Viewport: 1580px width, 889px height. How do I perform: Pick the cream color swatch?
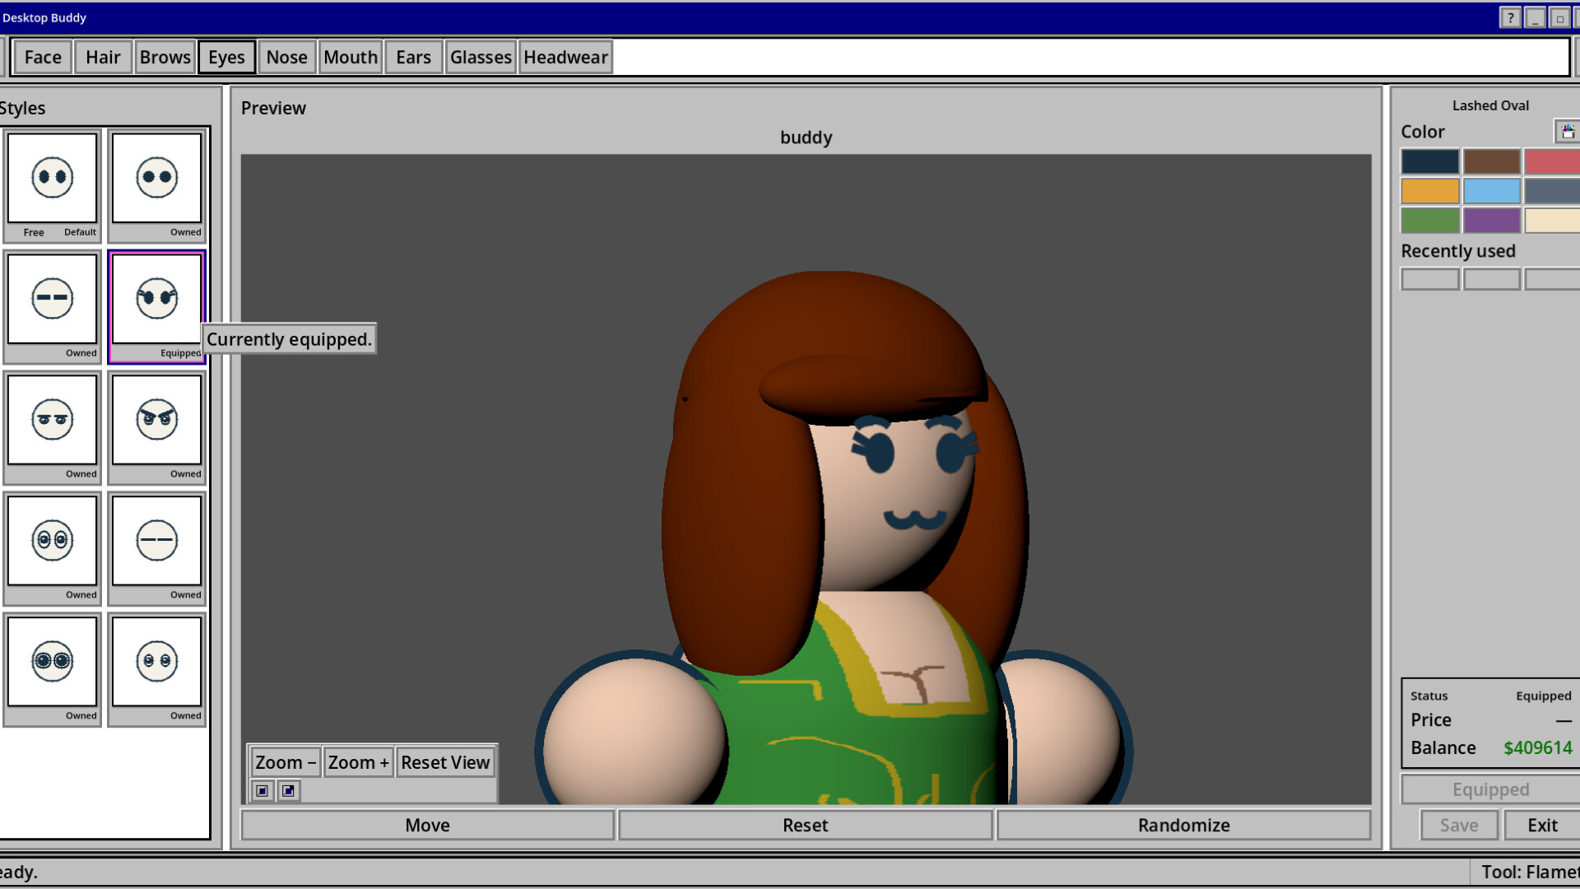1552,221
